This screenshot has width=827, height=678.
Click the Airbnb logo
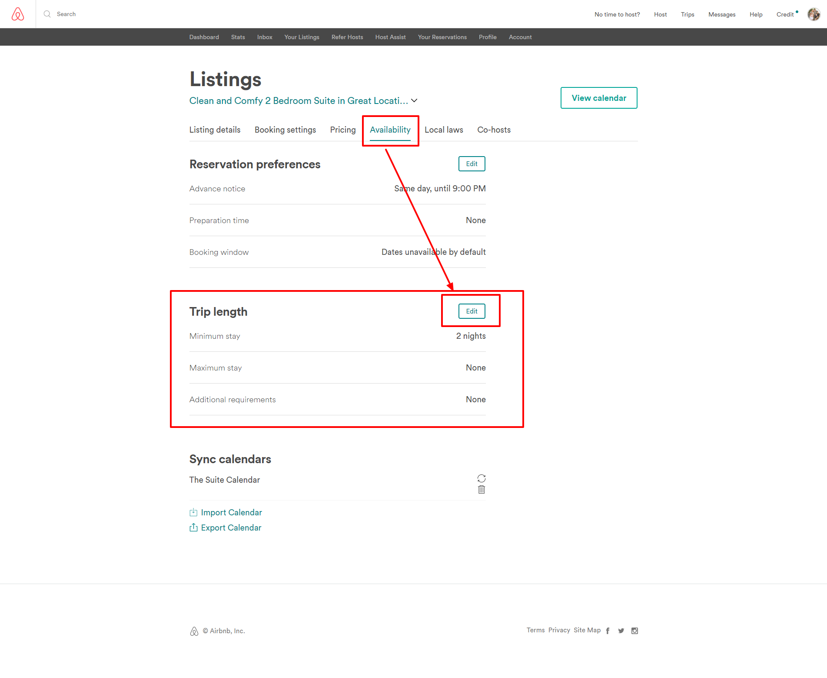pos(17,14)
